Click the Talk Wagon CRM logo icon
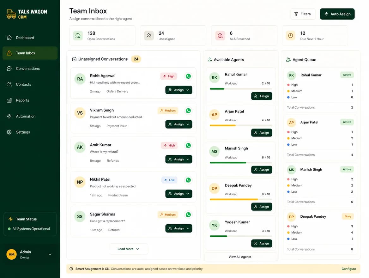Image resolution: width=369 pixels, height=278 pixels. (11, 14)
